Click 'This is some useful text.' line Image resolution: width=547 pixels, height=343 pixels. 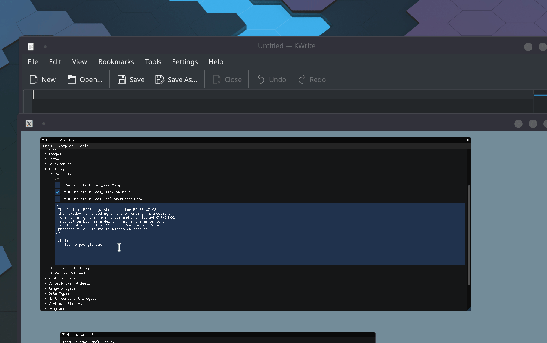[x=88, y=342]
